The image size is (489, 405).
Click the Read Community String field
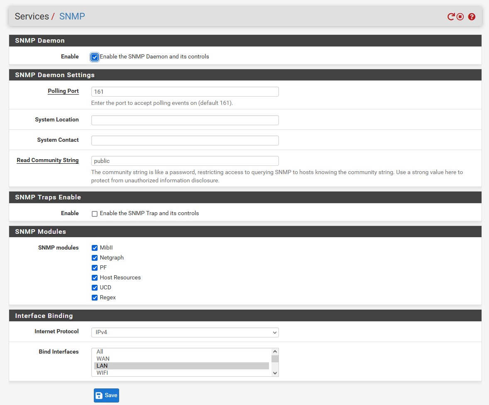185,161
